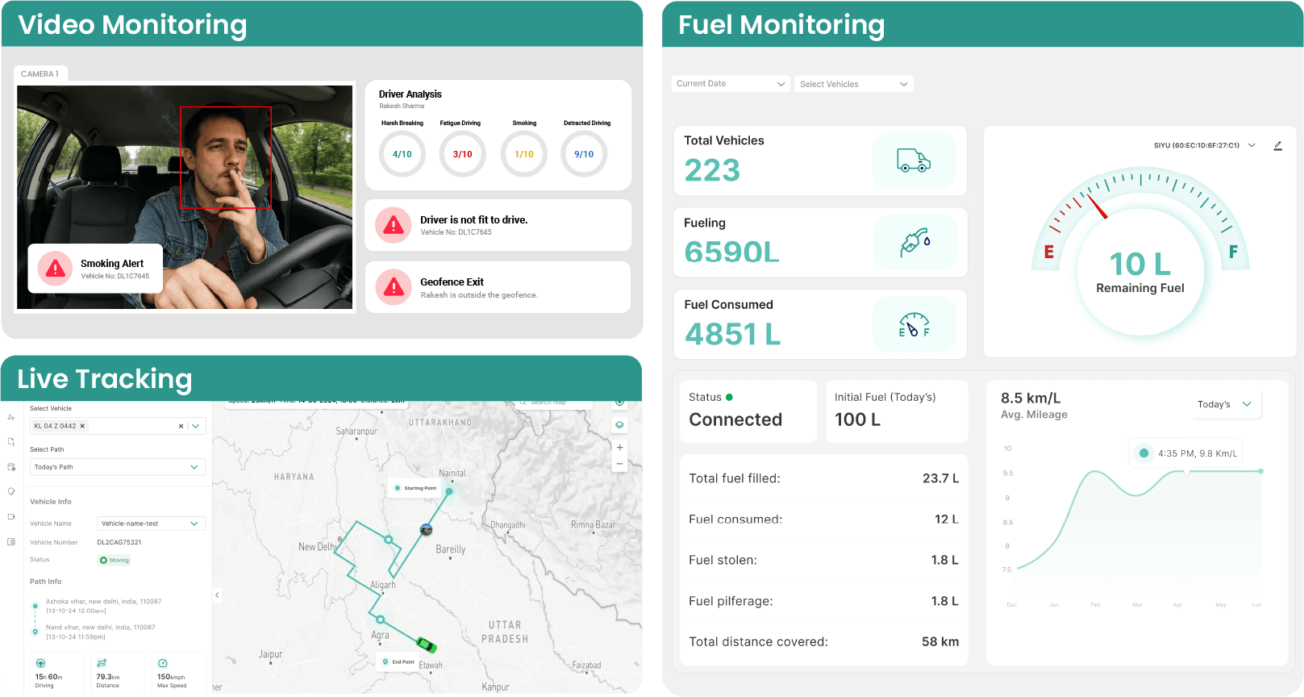Screen dimensions: 1304x697
Task: Open the Smoking 1/10 score ring
Action: point(524,154)
